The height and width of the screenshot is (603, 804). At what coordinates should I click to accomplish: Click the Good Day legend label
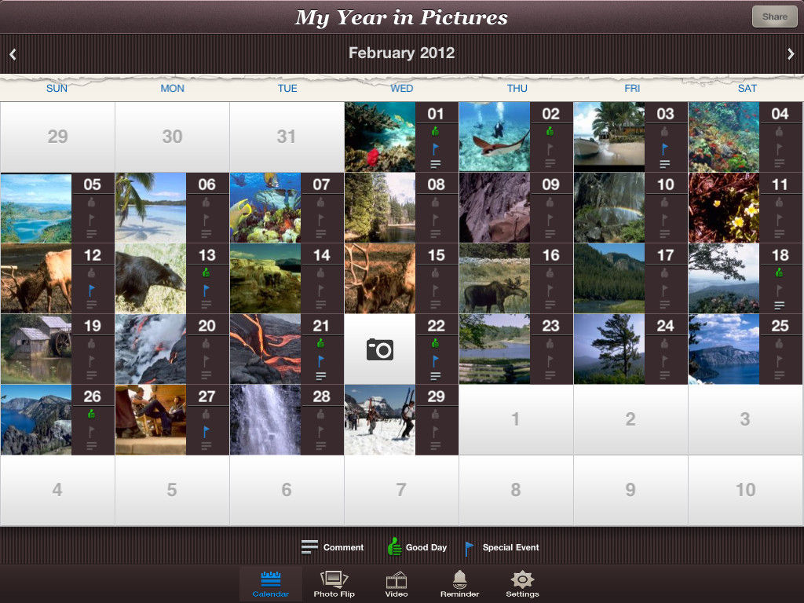click(426, 547)
